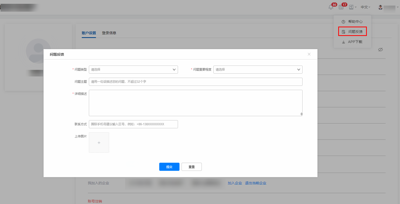Close the 问题反馈 dialog

[309, 54]
